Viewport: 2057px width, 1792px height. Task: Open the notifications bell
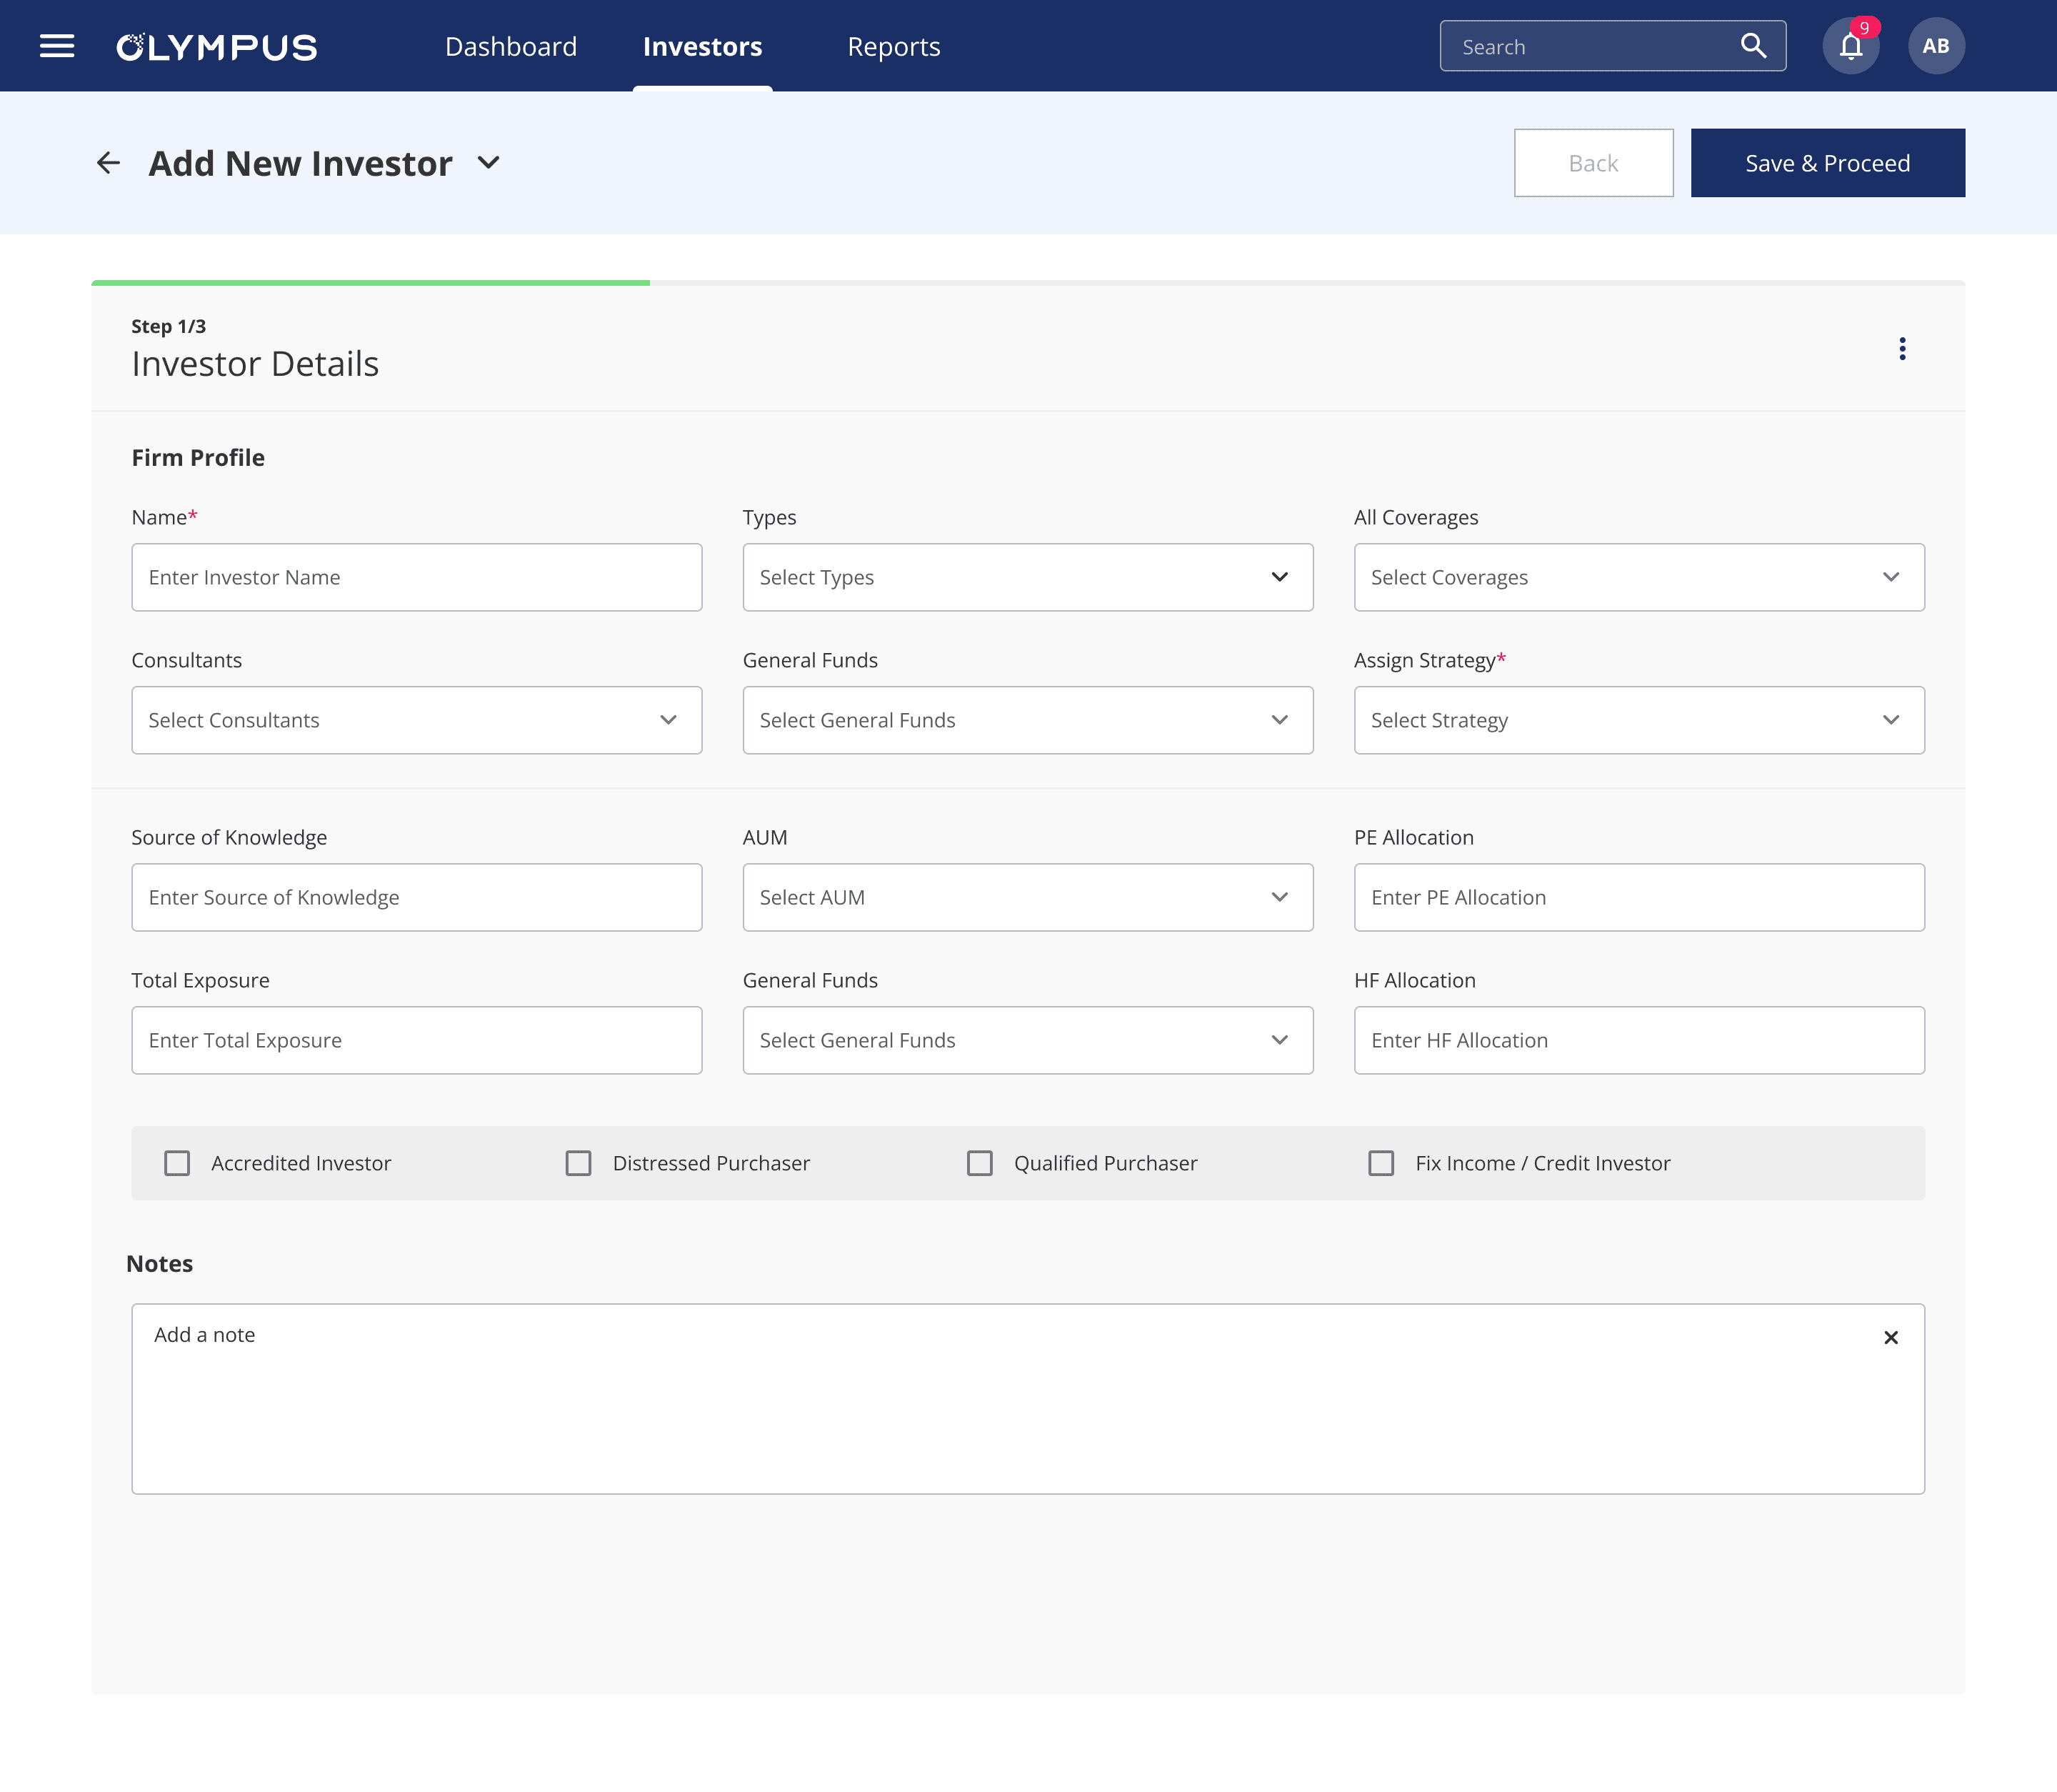1851,46
